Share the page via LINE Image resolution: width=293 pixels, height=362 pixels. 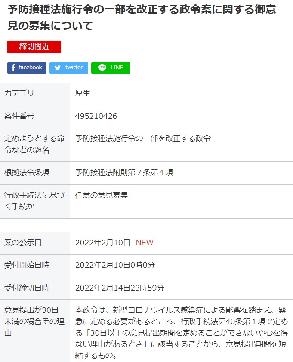(111, 68)
